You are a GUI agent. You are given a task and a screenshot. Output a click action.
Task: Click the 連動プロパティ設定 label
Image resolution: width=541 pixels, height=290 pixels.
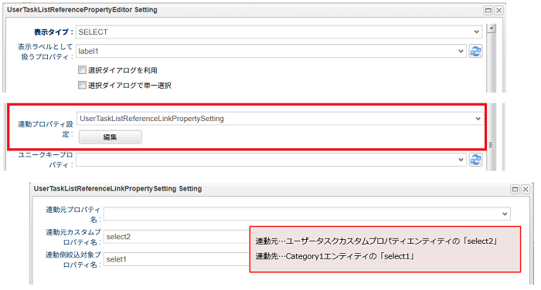pos(46,129)
